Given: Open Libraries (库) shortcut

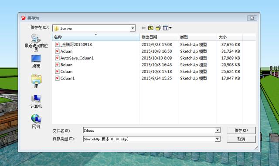Looking at the screenshot, I should [36, 81].
